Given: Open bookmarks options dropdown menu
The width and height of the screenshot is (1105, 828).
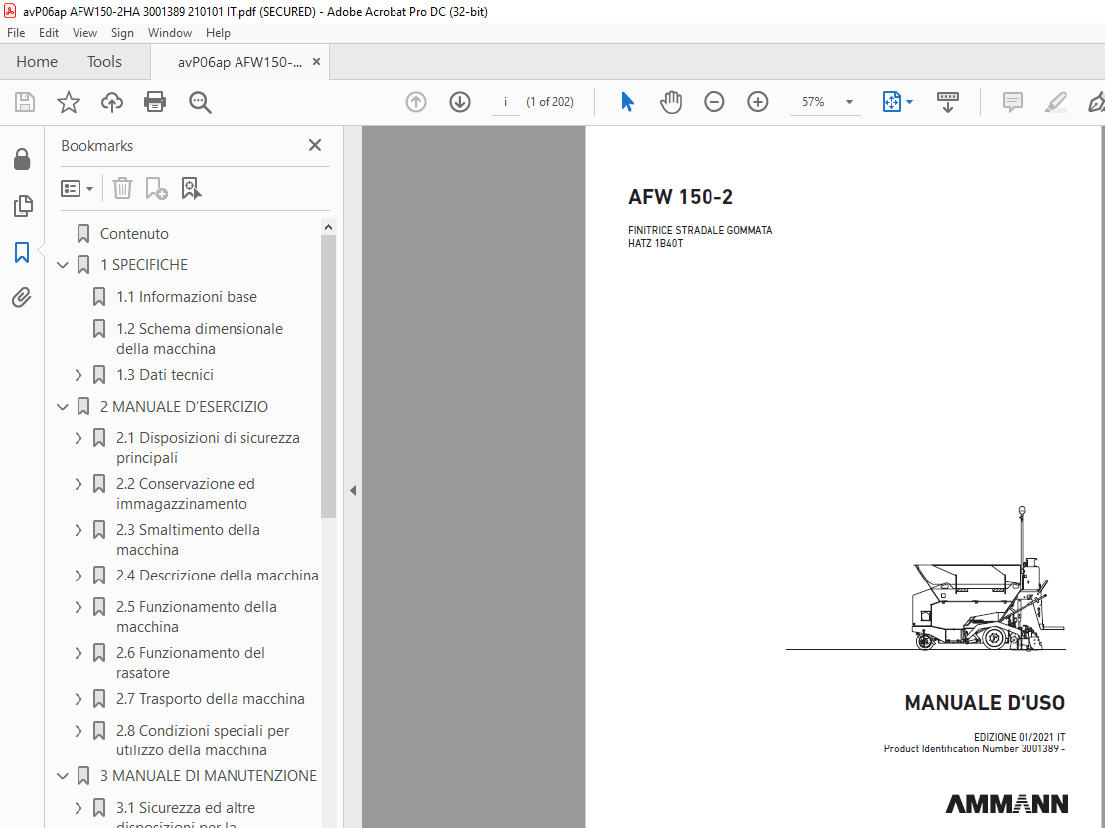Looking at the screenshot, I should pyautogui.click(x=77, y=188).
